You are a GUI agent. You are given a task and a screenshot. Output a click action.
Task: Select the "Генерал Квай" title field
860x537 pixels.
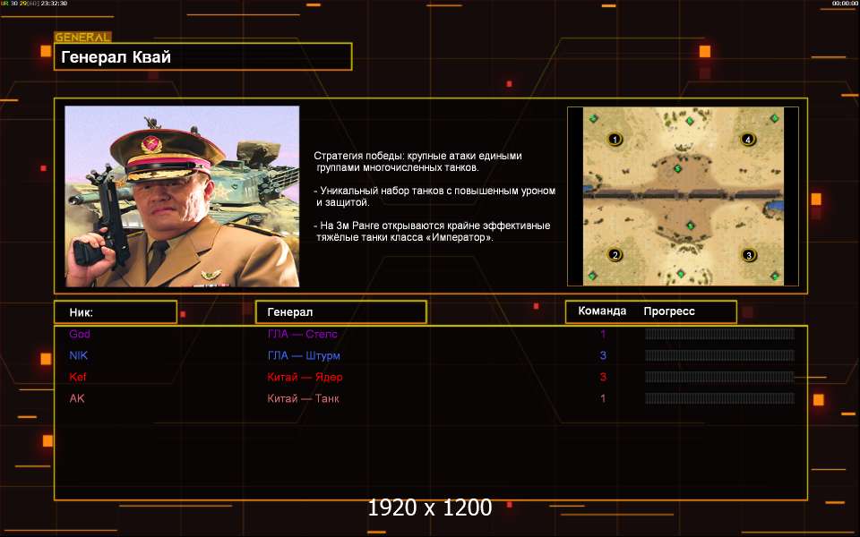203,56
